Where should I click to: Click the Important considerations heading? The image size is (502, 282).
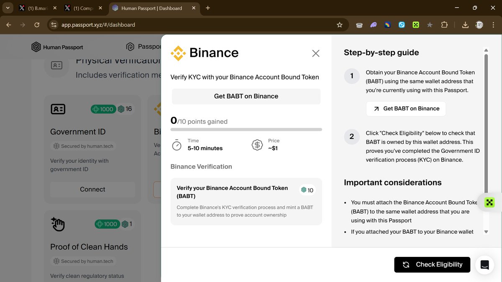(x=392, y=183)
